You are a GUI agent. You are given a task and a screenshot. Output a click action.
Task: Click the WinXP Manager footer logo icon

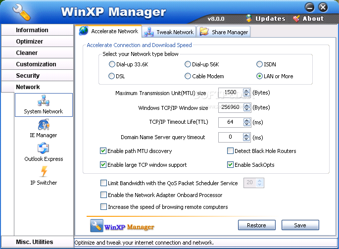pos(97,225)
